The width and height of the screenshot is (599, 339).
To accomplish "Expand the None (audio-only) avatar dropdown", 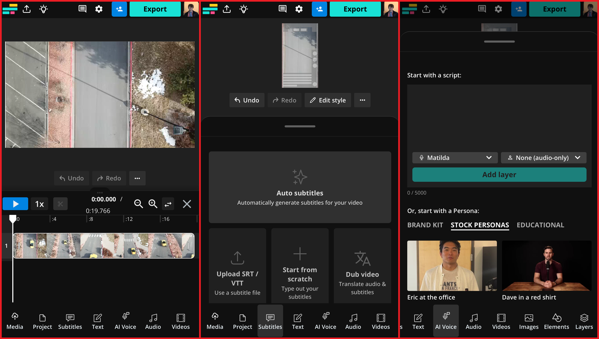I will click(544, 158).
